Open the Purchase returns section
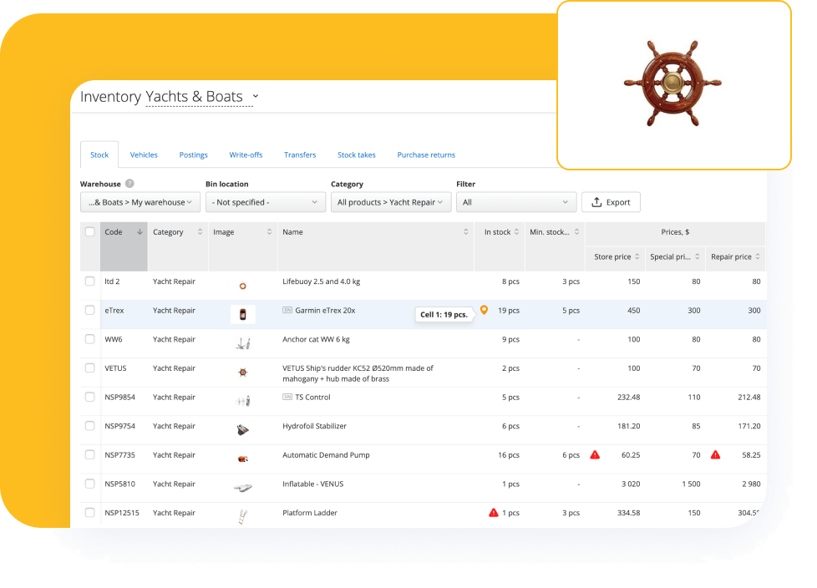Viewport: 817px width, 588px height. click(426, 155)
